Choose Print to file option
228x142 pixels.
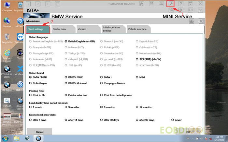click(x=31, y=95)
